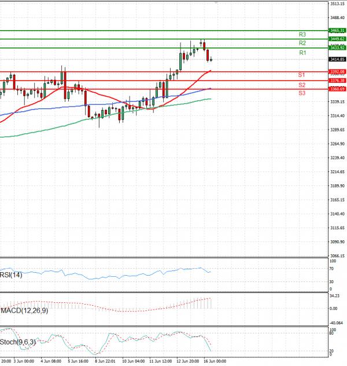Viewport: 347px width, 366px height.
Task: Click the current price tag 3414.85
Action: 337,59
